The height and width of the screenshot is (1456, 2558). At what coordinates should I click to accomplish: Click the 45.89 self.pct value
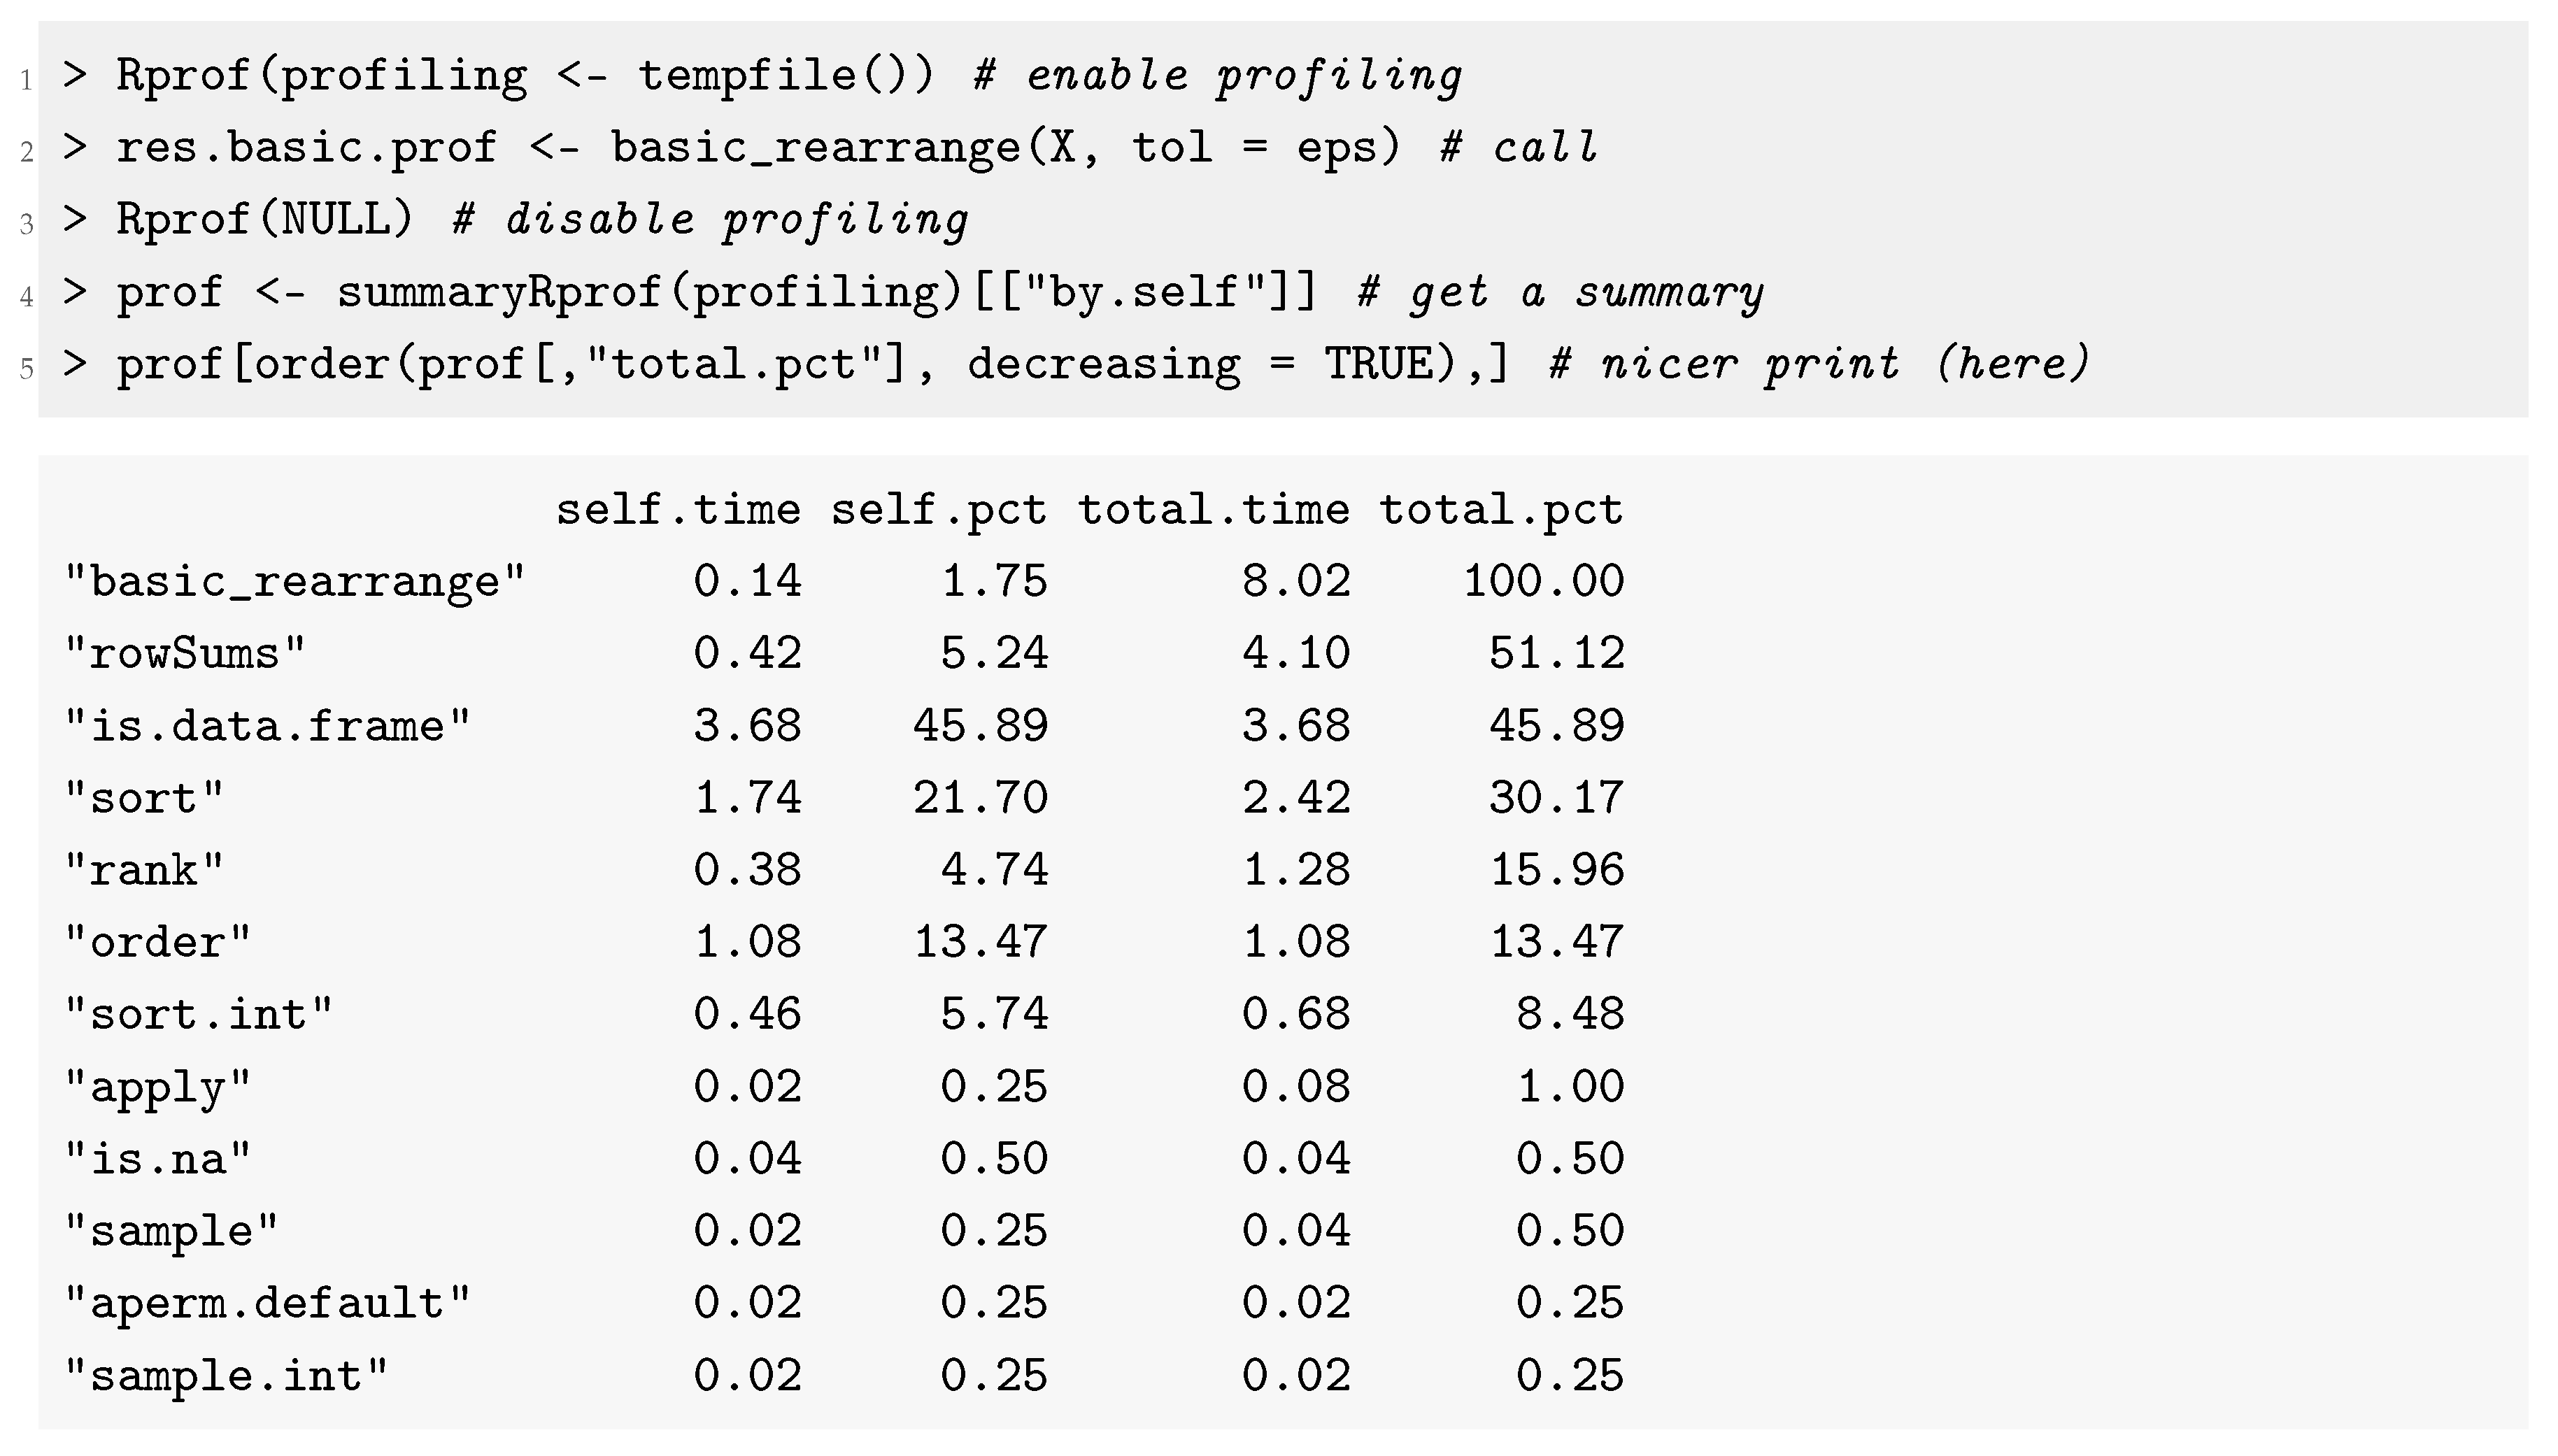tap(980, 726)
